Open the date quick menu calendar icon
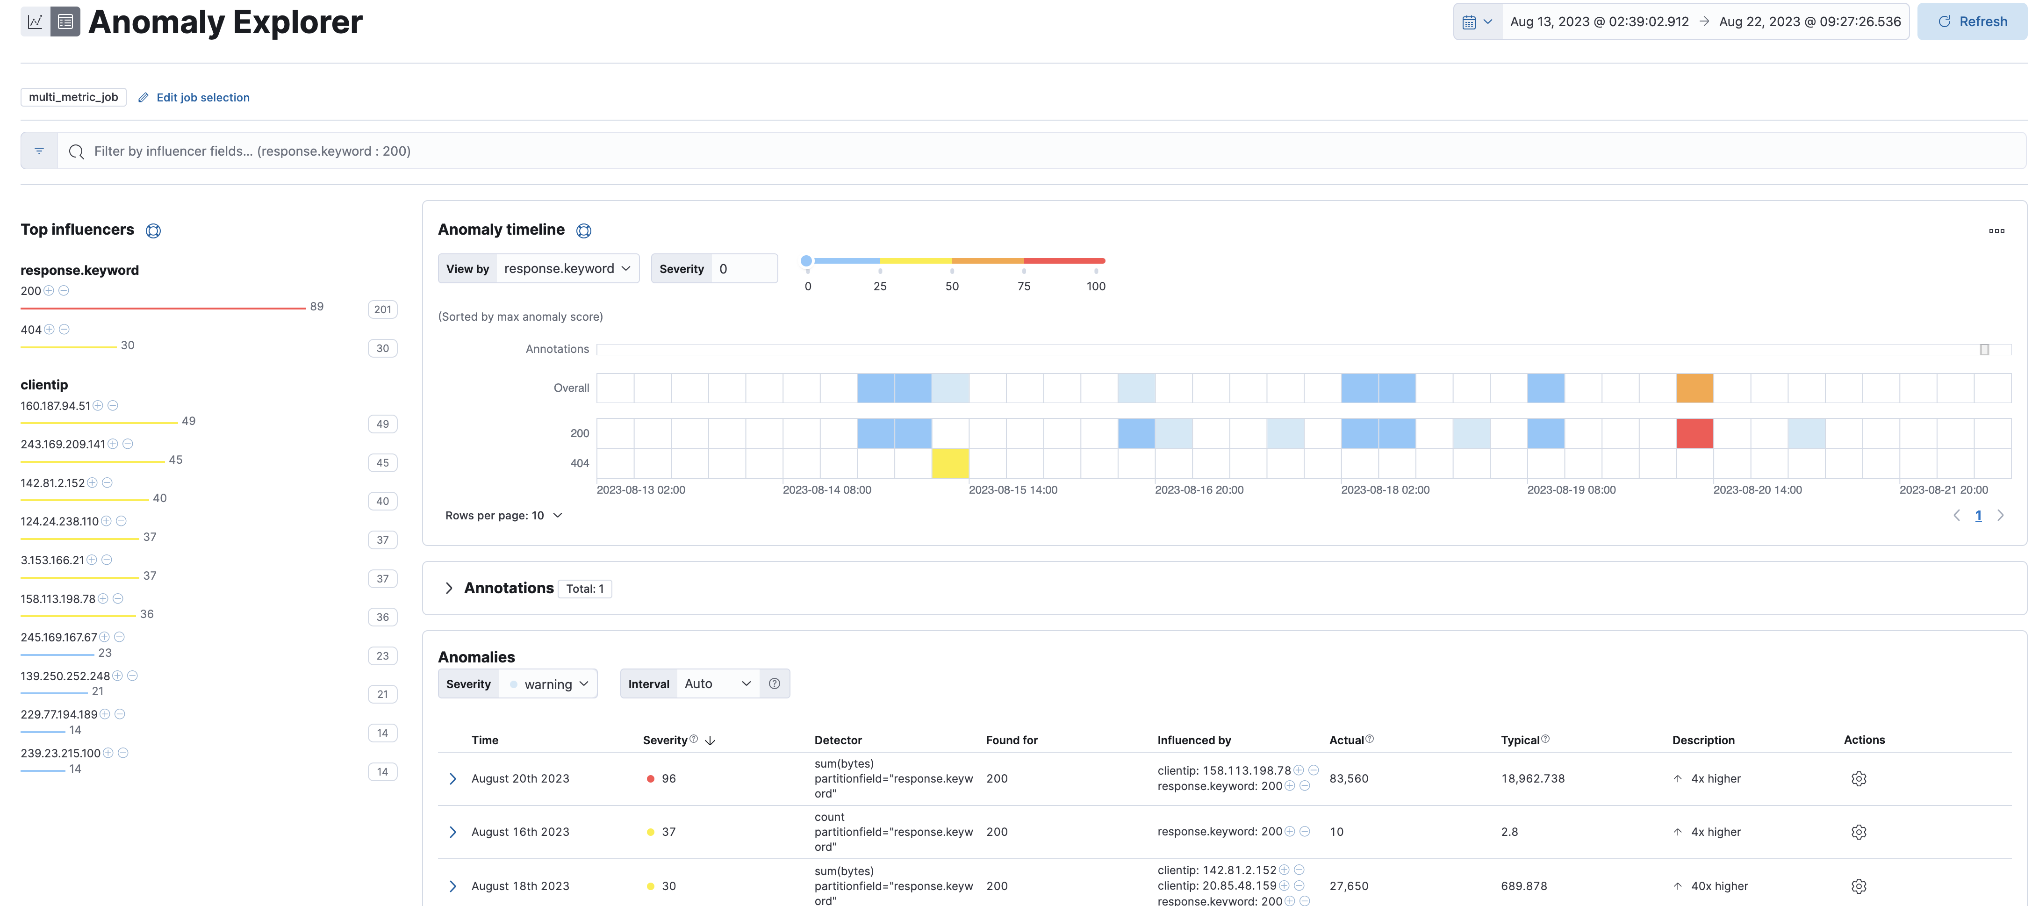Viewport: 2039px width, 906px height. tap(1477, 22)
